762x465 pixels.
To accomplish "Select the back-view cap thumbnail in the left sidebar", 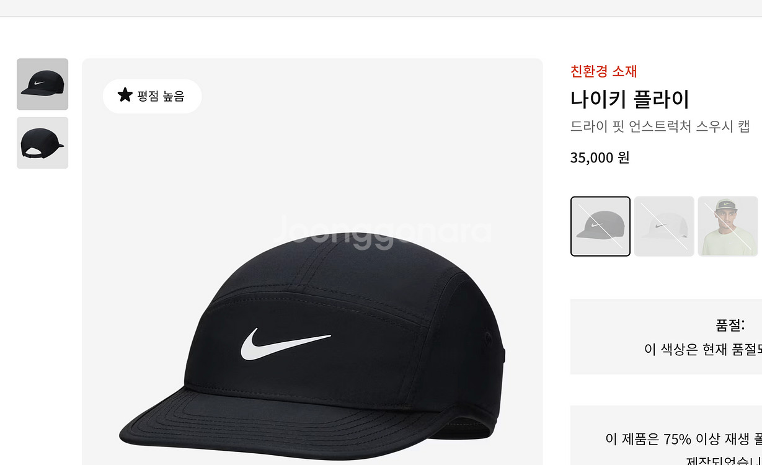I will click(42, 143).
